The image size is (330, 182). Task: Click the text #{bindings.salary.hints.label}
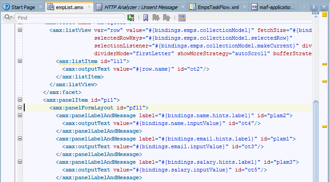point(209,162)
